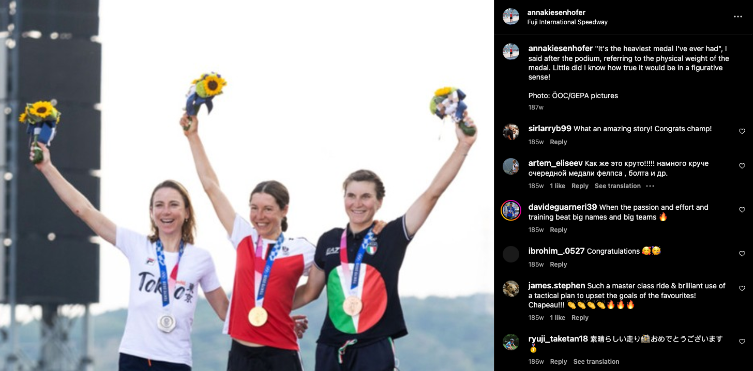This screenshot has height=371, width=753.
Task: Open ryuji_taketan18's profile avatar
Action: 511,342
